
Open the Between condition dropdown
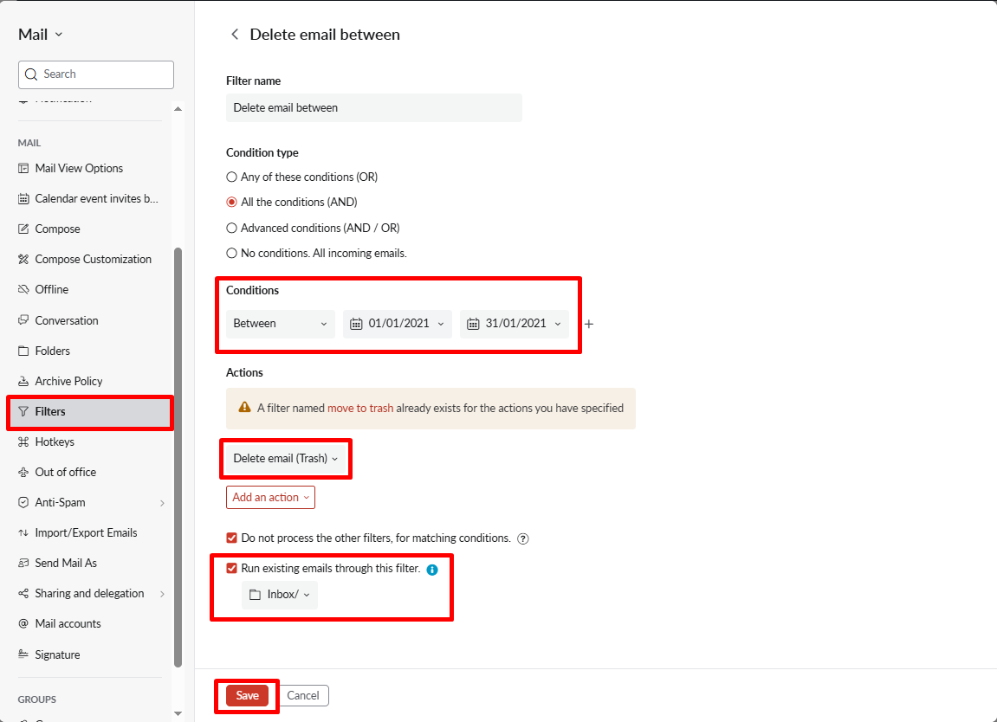(x=280, y=324)
